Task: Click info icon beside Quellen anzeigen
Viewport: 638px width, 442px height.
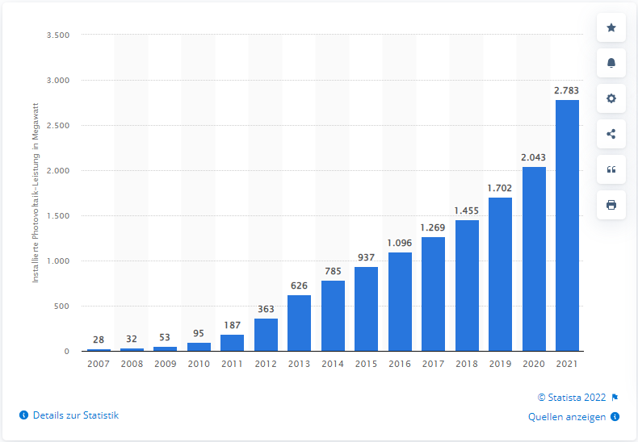Action: (x=615, y=417)
